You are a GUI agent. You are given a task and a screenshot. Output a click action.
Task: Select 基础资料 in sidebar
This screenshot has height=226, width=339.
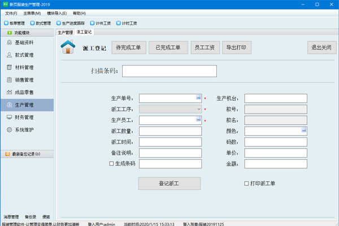[27, 42]
